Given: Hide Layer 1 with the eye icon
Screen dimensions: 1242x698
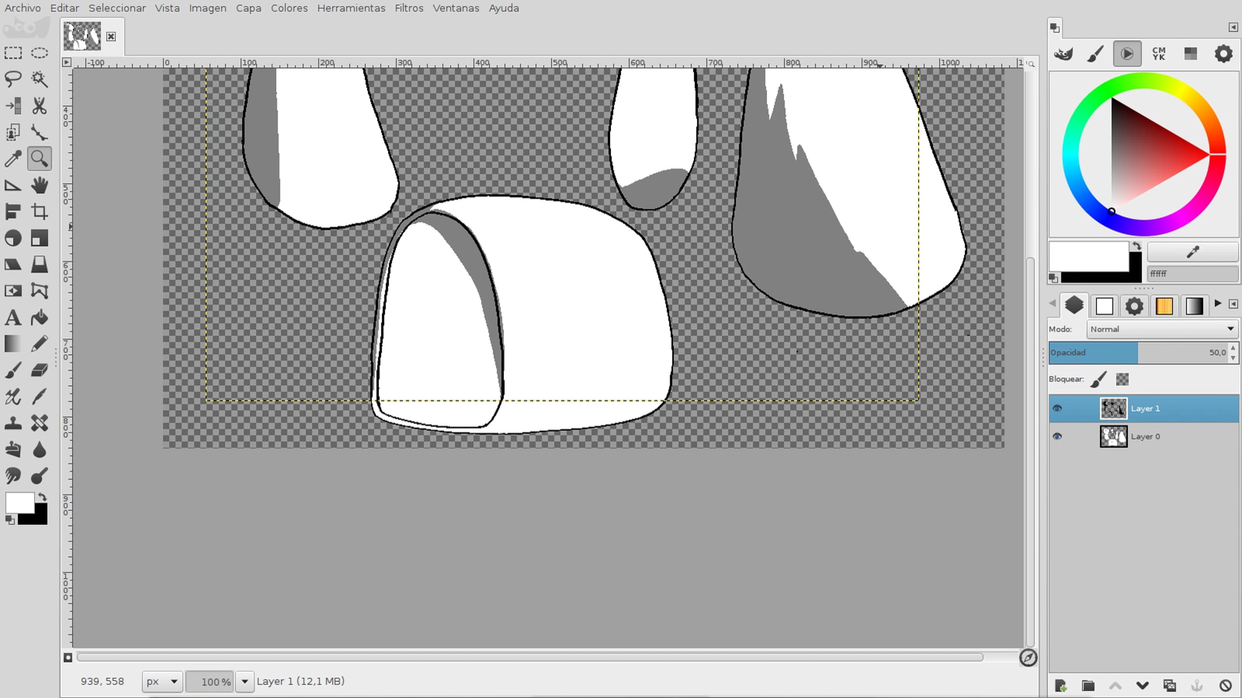Looking at the screenshot, I should click(x=1057, y=408).
